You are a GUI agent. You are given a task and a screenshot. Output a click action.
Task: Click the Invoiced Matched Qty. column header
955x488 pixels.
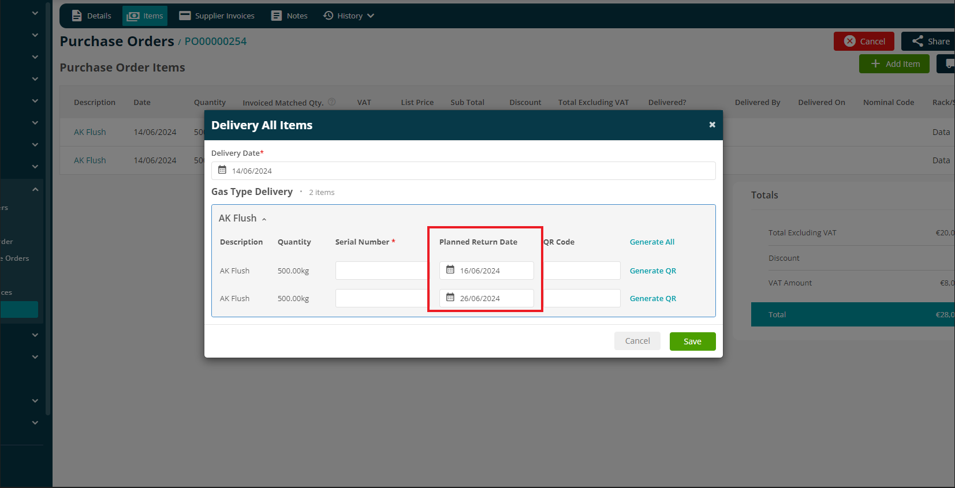pos(283,103)
